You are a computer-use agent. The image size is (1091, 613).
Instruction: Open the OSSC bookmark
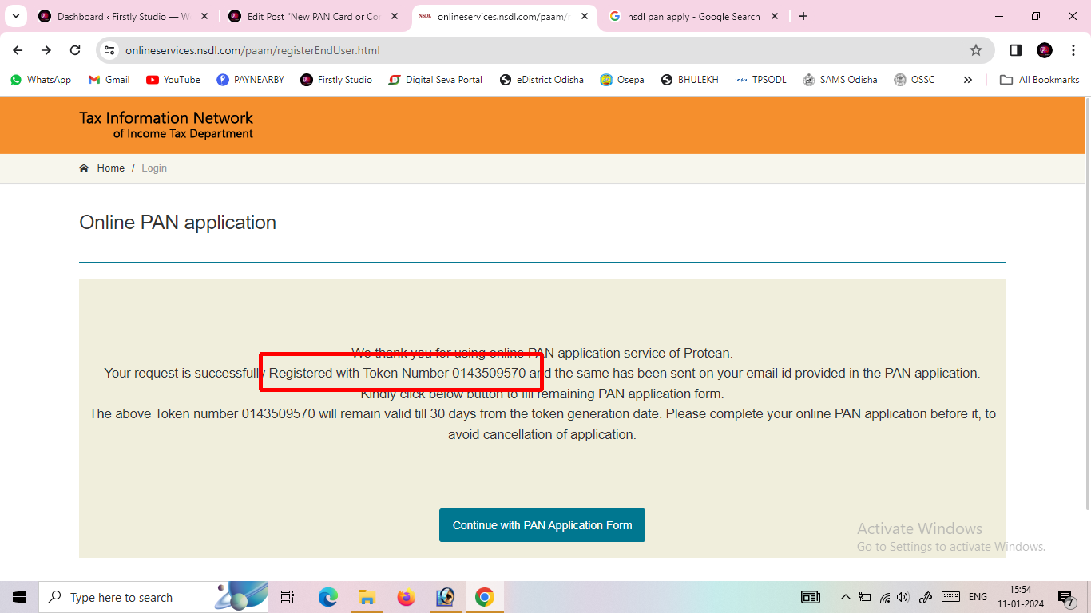(913, 79)
